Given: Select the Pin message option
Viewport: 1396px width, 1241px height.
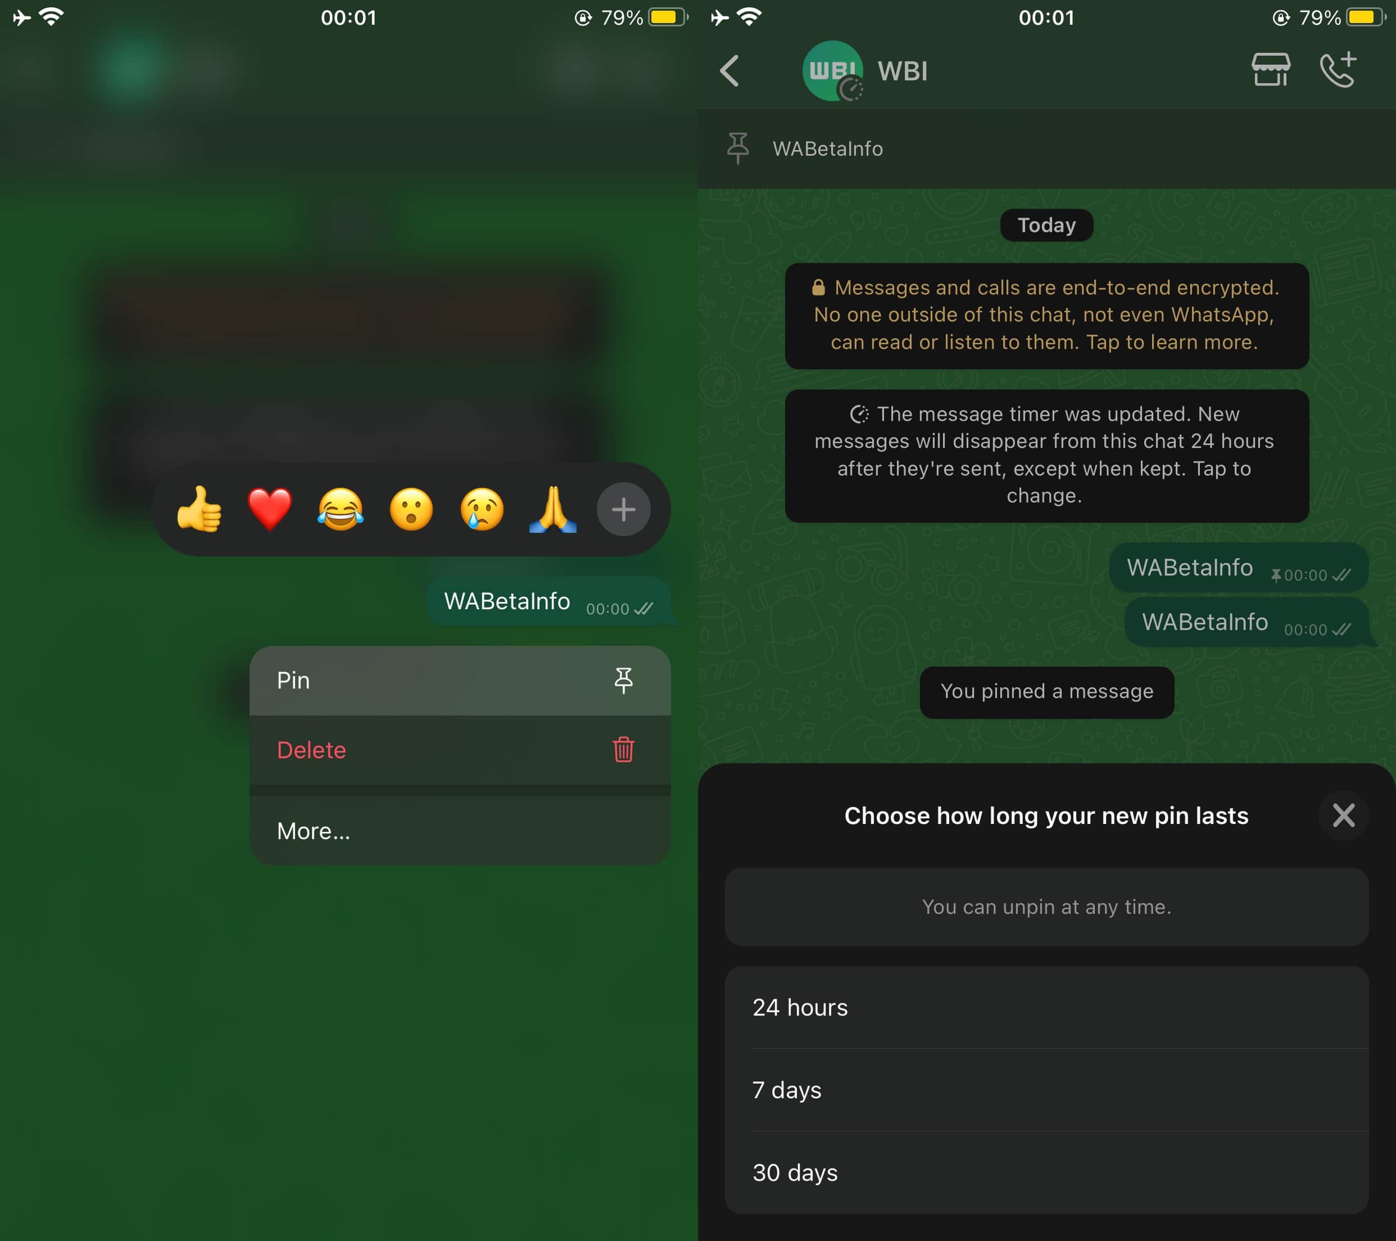Looking at the screenshot, I should [457, 679].
